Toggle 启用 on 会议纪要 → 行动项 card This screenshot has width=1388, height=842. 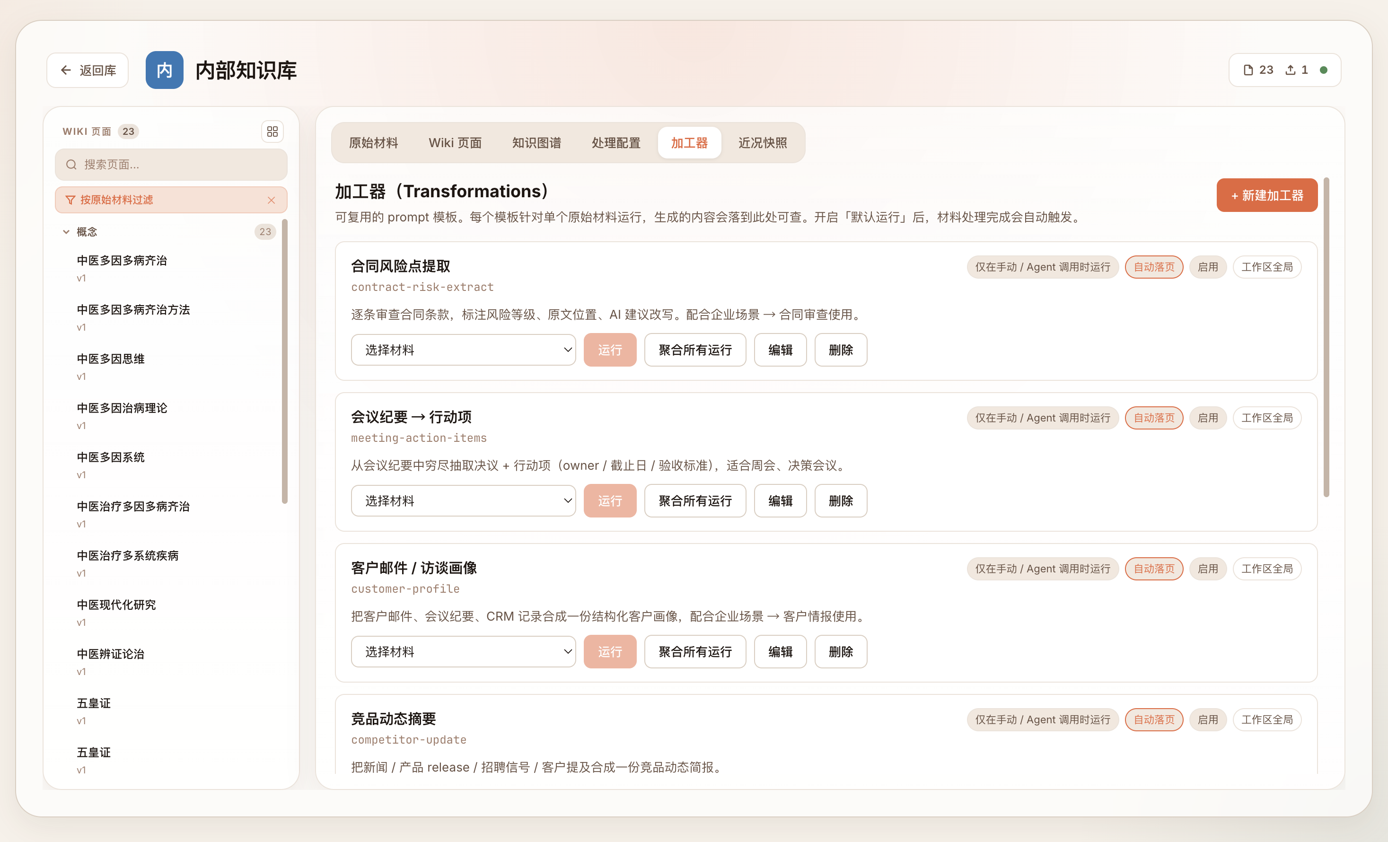1208,418
